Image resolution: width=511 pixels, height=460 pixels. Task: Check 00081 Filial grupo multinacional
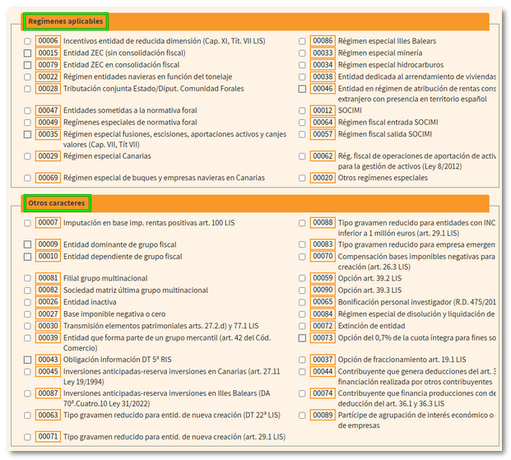(x=27, y=278)
